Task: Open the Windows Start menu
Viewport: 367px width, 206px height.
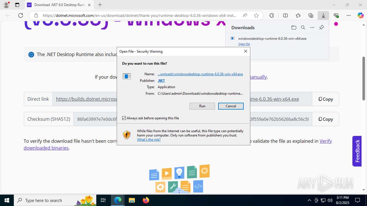Action: coord(7,200)
